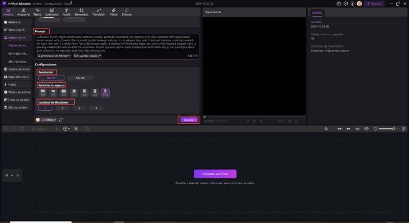Switch to the Audio section
Viewport: 409px width, 223px height.
[66, 12]
